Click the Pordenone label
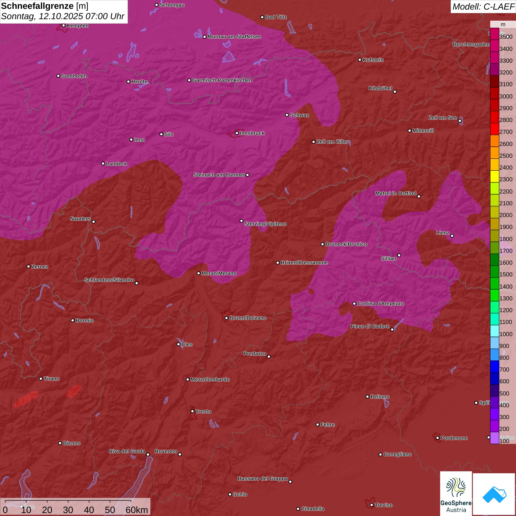 pos(454,438)
